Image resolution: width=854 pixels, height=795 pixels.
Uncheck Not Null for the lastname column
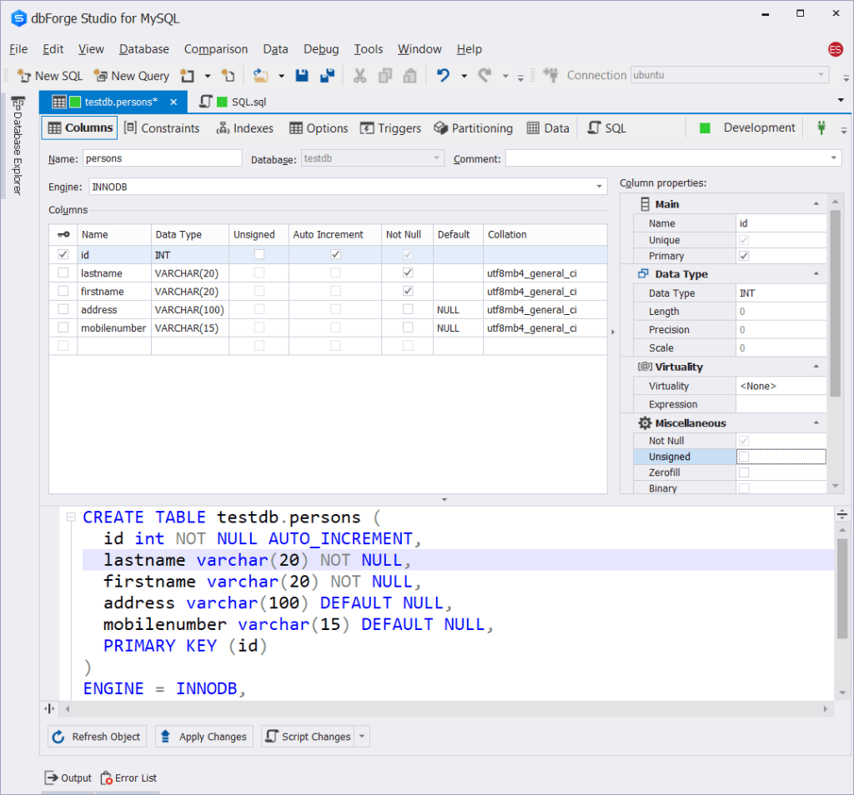point(407,273)
